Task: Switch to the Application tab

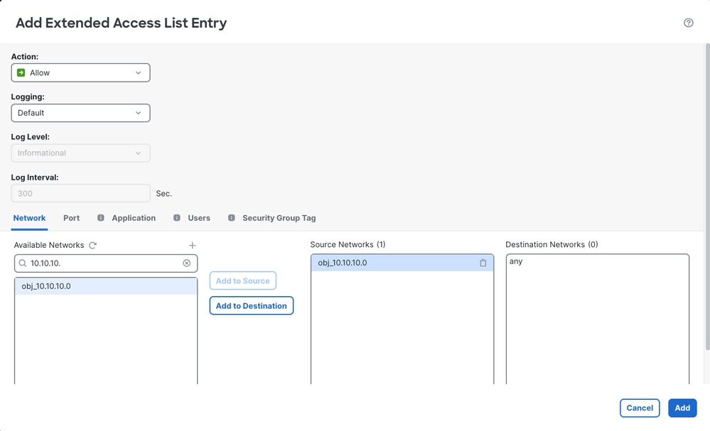Action: coord(134,218)
